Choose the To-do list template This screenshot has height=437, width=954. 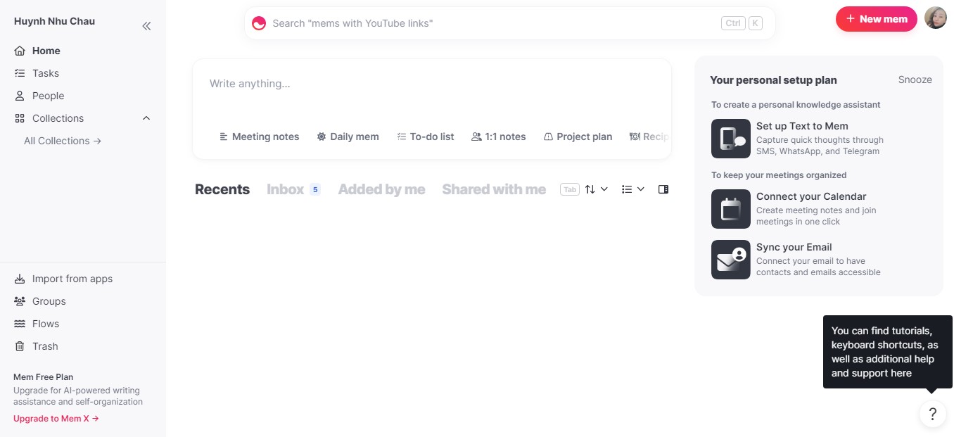pyautogui.click(x=425, y=137)
